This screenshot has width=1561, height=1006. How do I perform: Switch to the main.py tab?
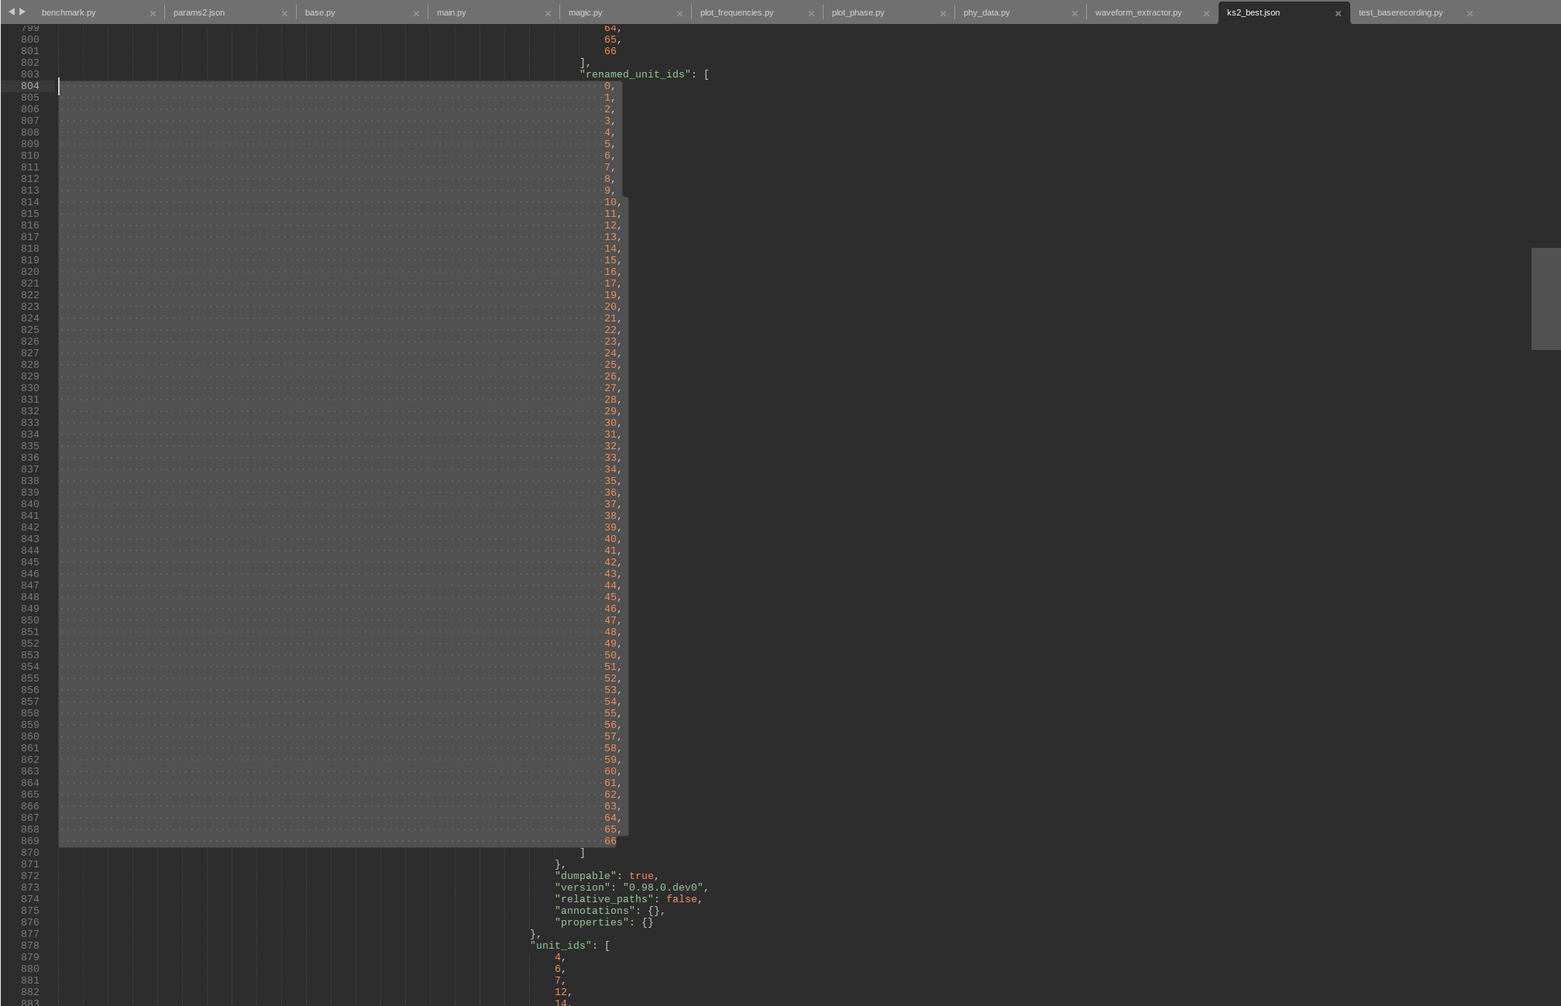[450, 12]
